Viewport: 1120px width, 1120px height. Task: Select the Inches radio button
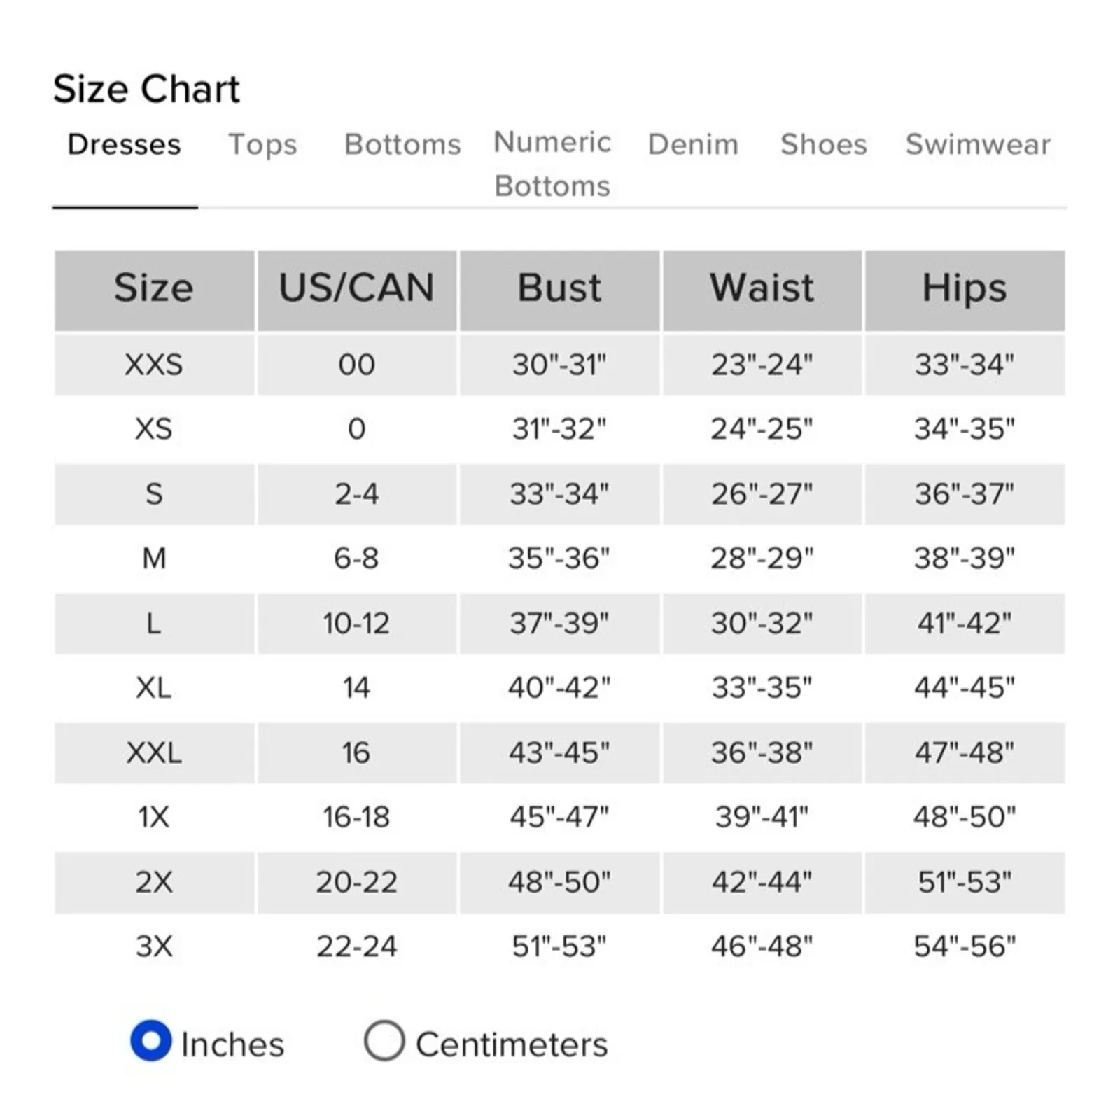(x=151, y=1041)
